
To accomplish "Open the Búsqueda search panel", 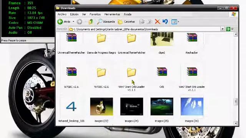I will coord(106,21).
